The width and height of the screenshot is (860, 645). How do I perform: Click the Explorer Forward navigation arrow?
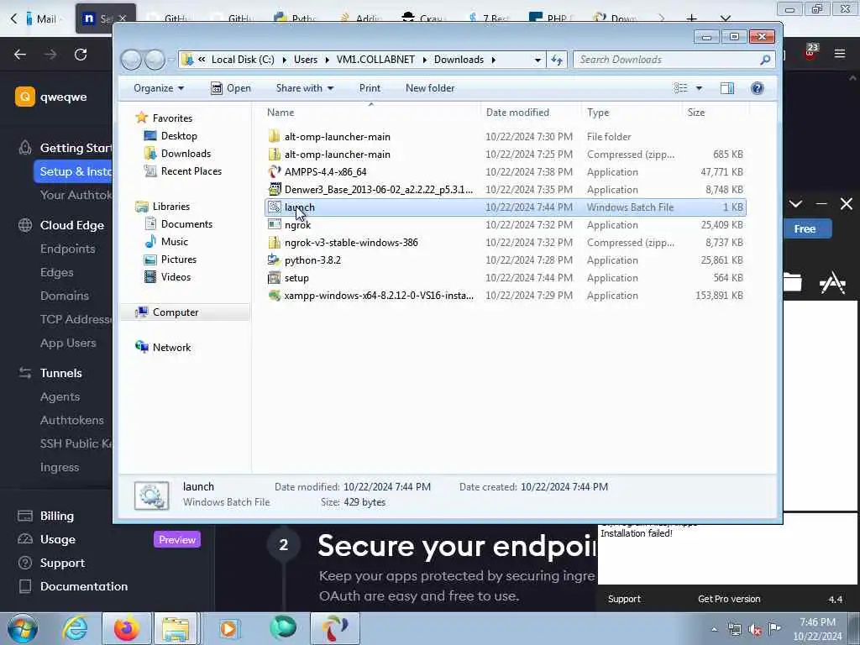(155, 60)
